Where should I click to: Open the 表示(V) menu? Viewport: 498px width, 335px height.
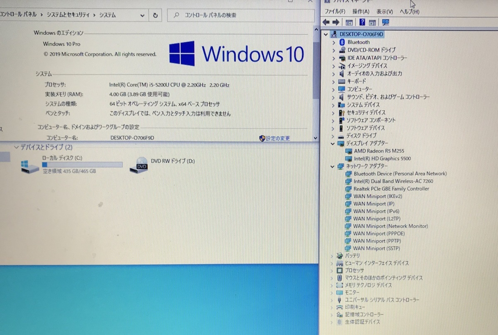[385, 12]
